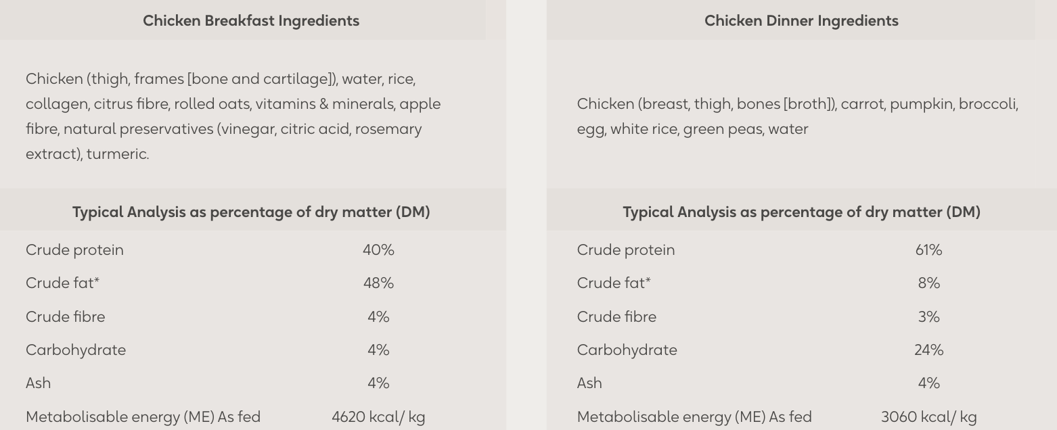Click the breakfast Carbohydrate label
The image size is (1057, 430).
[x=76, y=350]
